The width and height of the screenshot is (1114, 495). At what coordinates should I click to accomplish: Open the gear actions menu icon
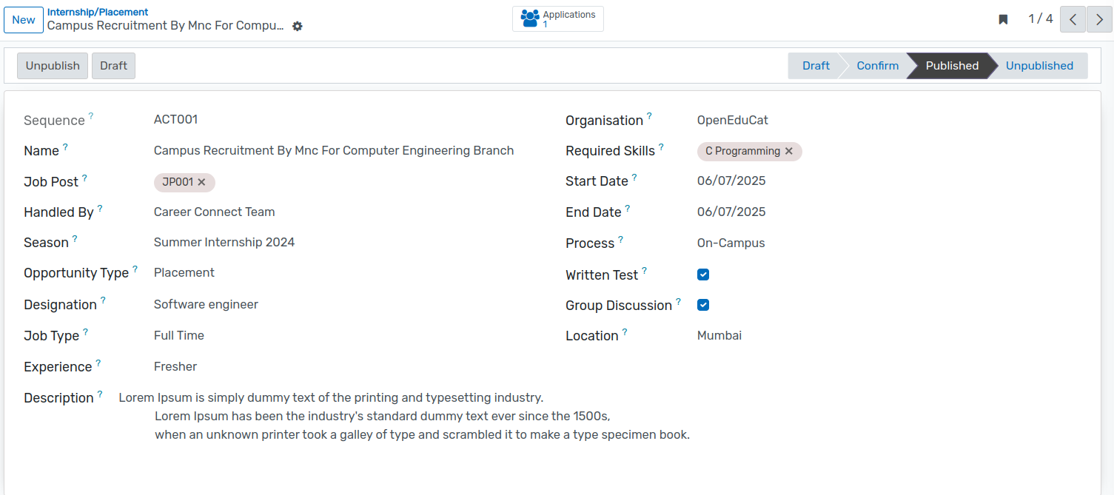tap(298, 26)
